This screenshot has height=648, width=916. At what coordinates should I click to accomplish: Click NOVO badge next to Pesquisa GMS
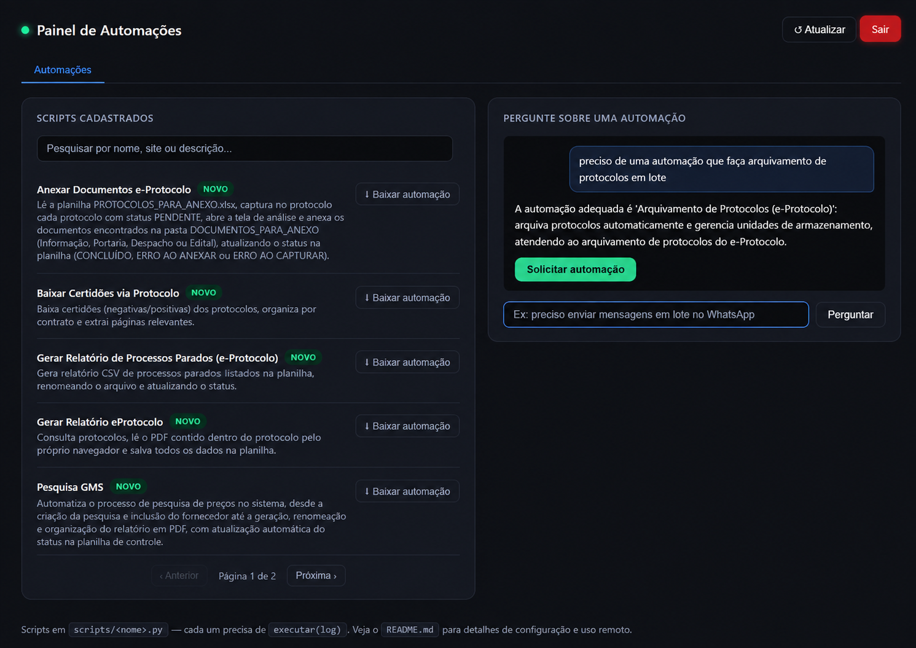[x=128, y=486]
